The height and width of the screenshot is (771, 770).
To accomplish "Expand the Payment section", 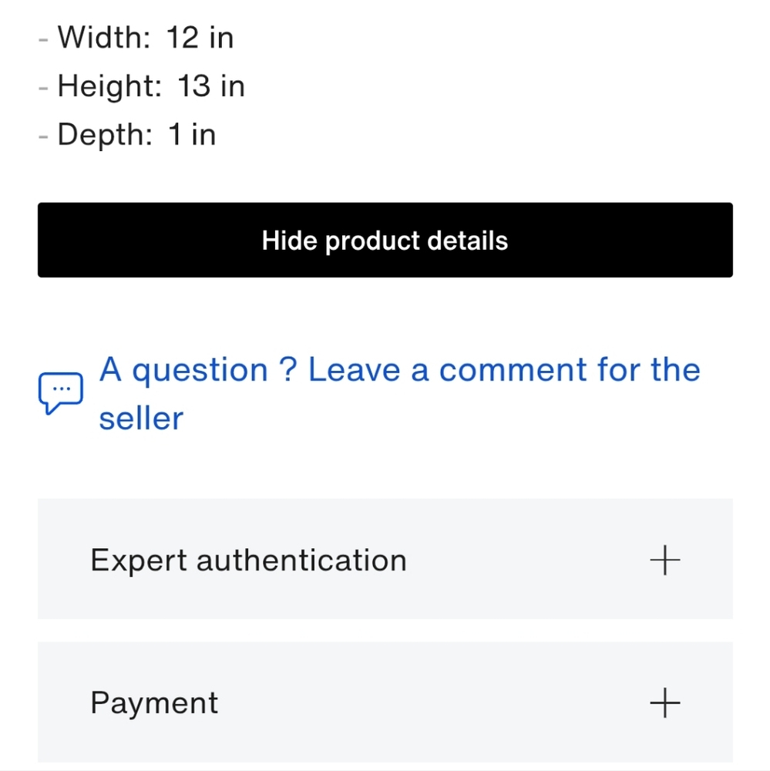I will pyautogui.click(x=385, y=702).
